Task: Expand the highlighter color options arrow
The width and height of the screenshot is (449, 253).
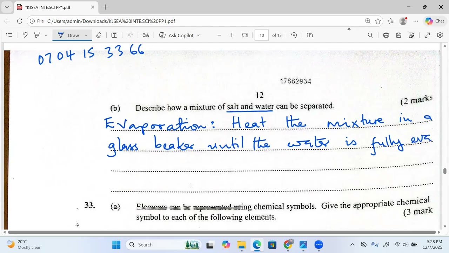Action: (x=46, y=35)
